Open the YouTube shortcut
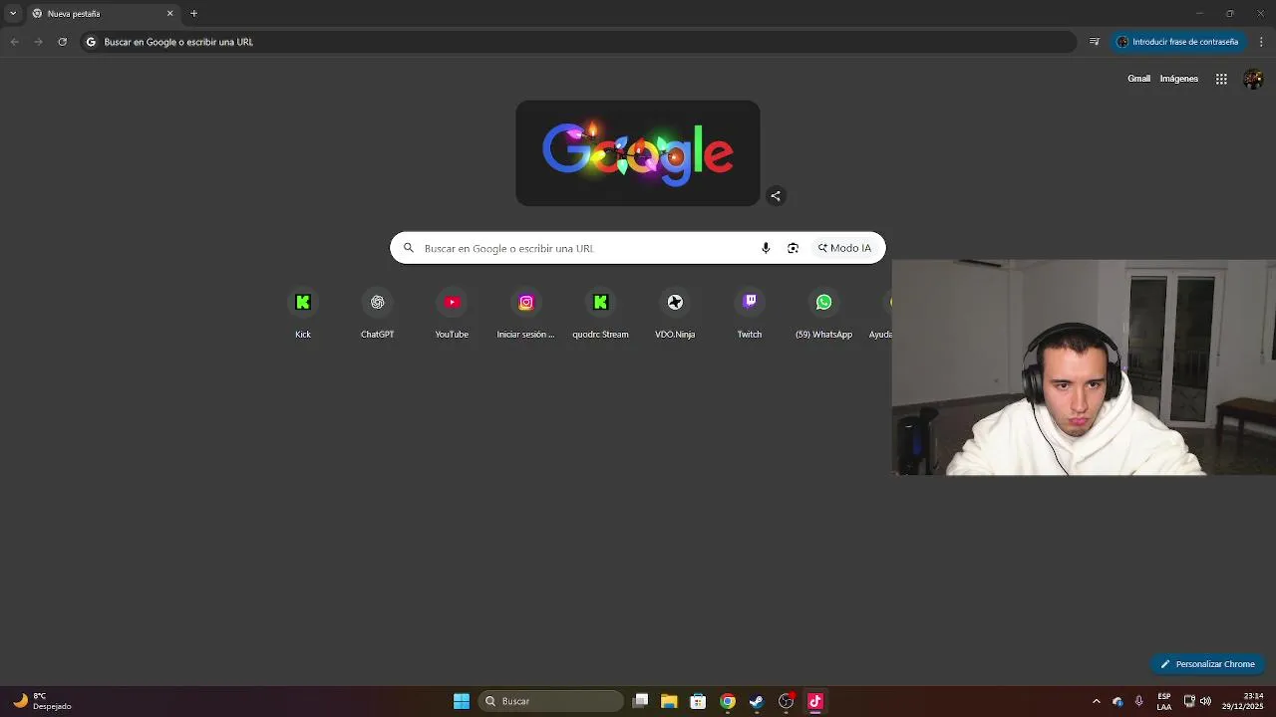Screen dimensions: 1276x717 (452, 314)
